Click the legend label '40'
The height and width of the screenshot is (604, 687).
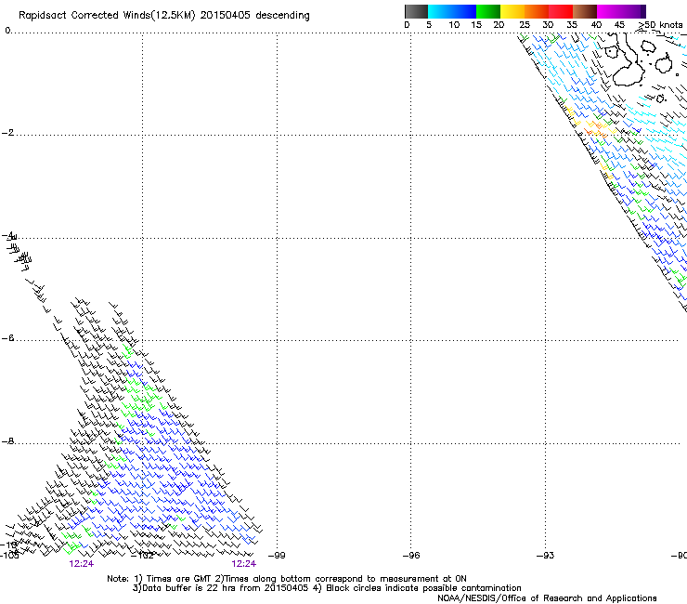[596, 25]
